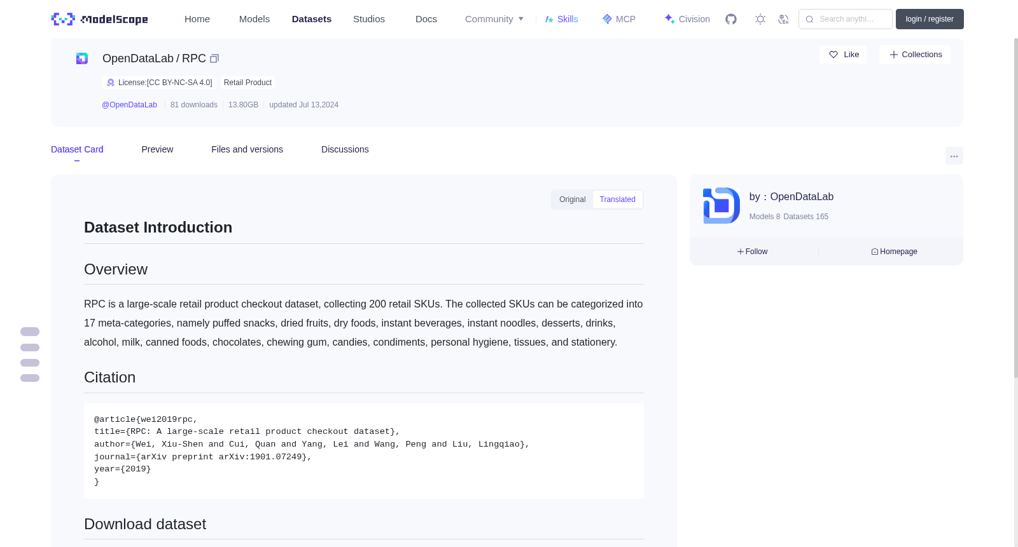1018x547 pixels.
Task: Open the Studios section
Action: (x=369, y=19)
